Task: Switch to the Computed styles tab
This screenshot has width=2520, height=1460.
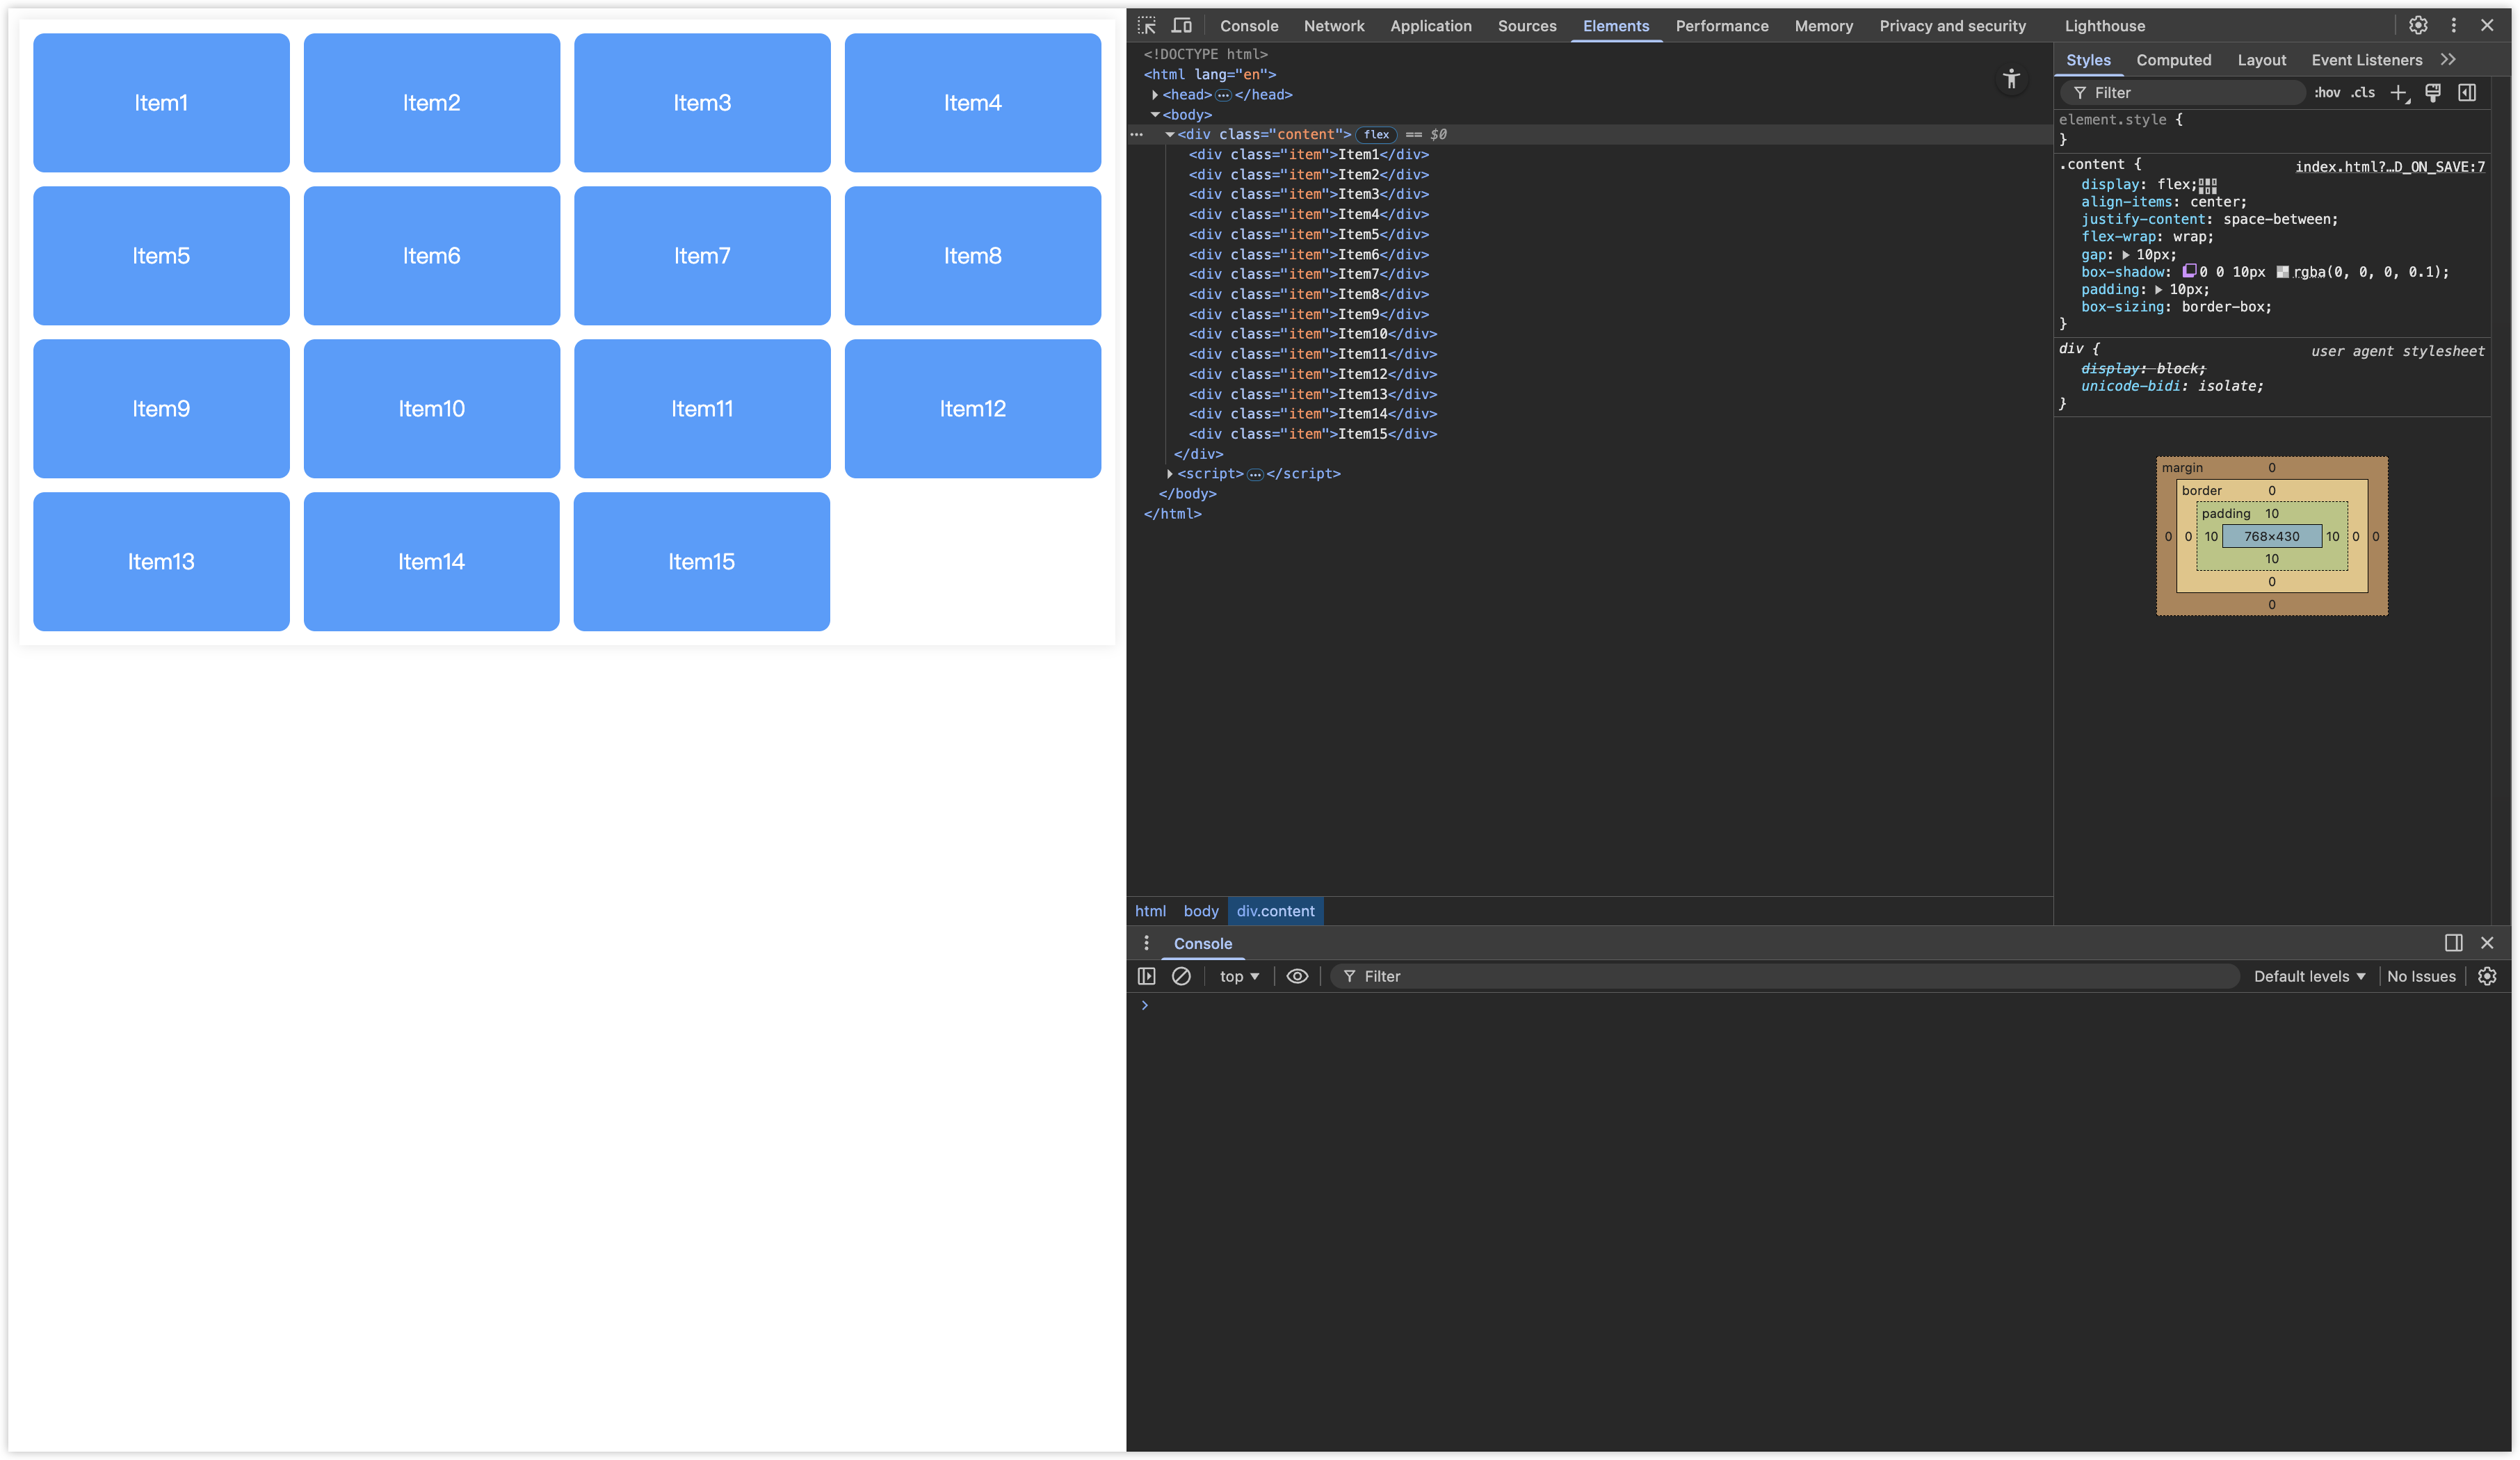Action: tap(2173, 60)
